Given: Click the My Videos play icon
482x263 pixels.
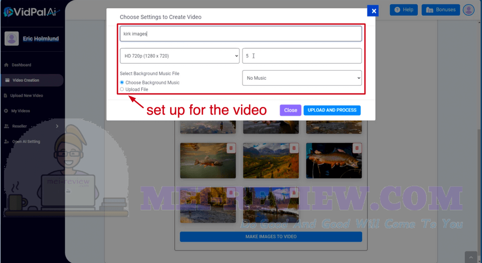Looking at the screenshot, I should pos(6,111).
